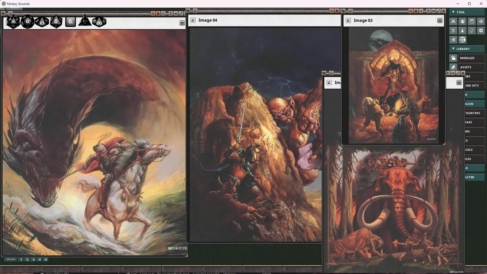487x274 pixels.
Task: Click the puzzle piece icon next to ASSETS
Action: pos(453,67)
